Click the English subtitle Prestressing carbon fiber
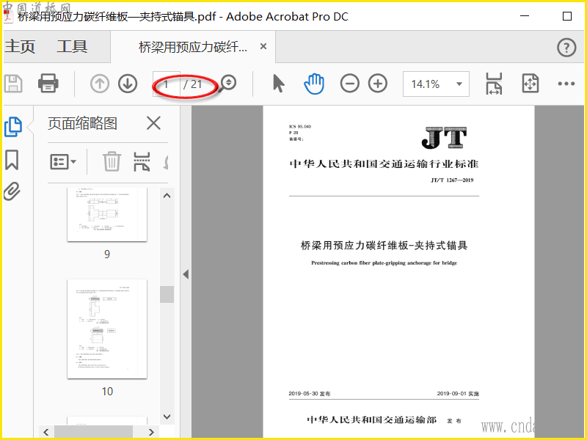 point(384,263)
